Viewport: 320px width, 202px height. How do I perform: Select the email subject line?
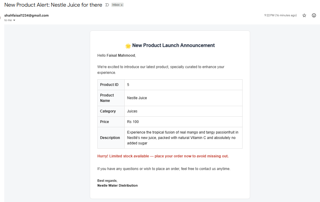[53, 5]
